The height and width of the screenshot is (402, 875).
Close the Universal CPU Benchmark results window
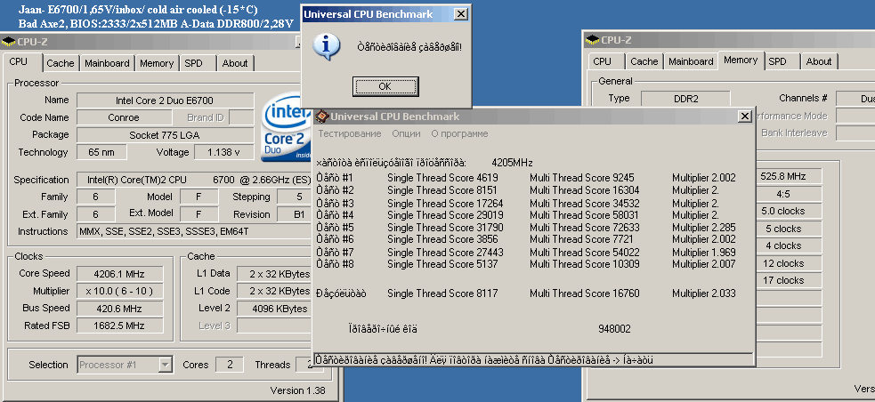745,116
